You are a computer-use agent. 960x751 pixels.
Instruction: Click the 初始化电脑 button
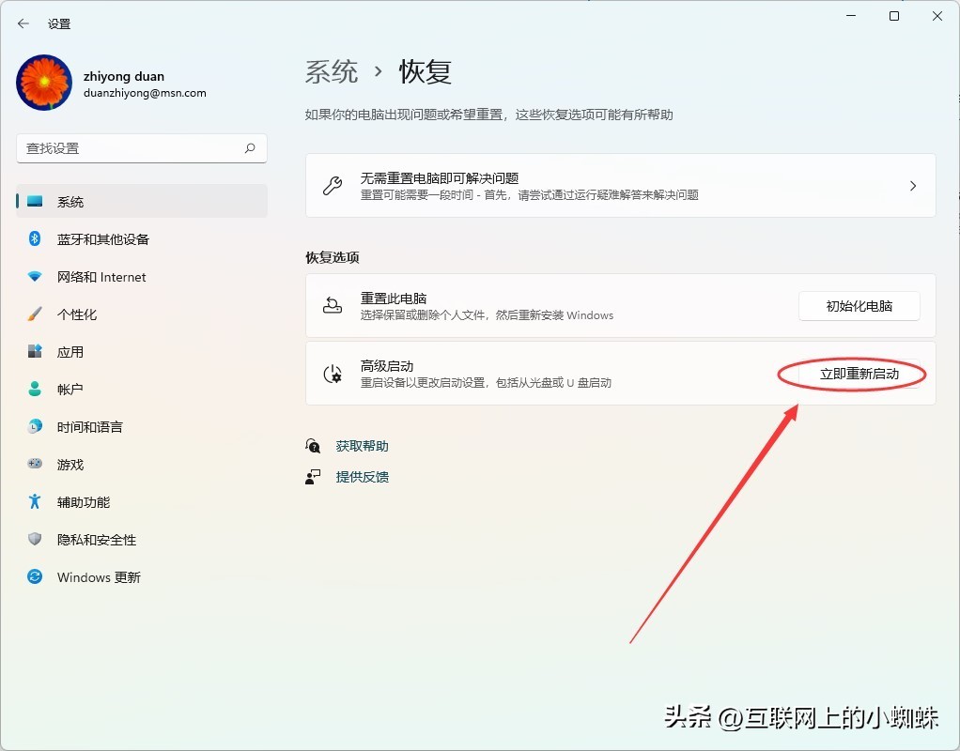tap(858, 305)
